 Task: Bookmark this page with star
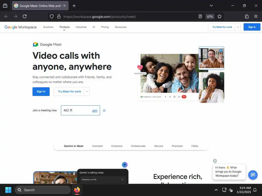pos(219,16)
